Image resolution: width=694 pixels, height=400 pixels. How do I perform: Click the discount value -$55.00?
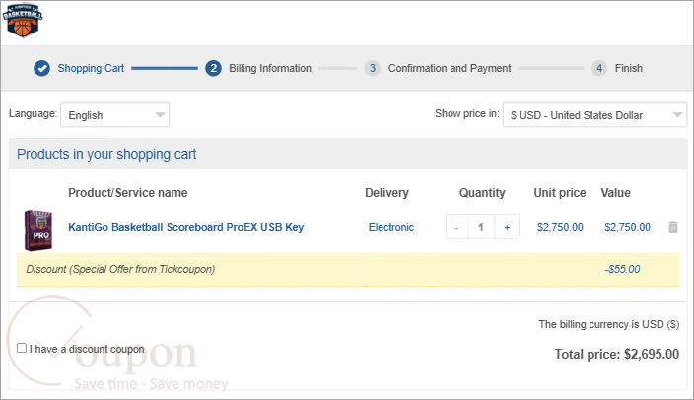click(622, 269)
